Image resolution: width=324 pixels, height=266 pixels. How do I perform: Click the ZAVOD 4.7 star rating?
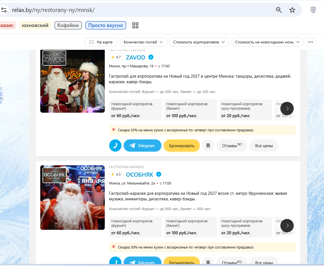(x=116, y=57)
